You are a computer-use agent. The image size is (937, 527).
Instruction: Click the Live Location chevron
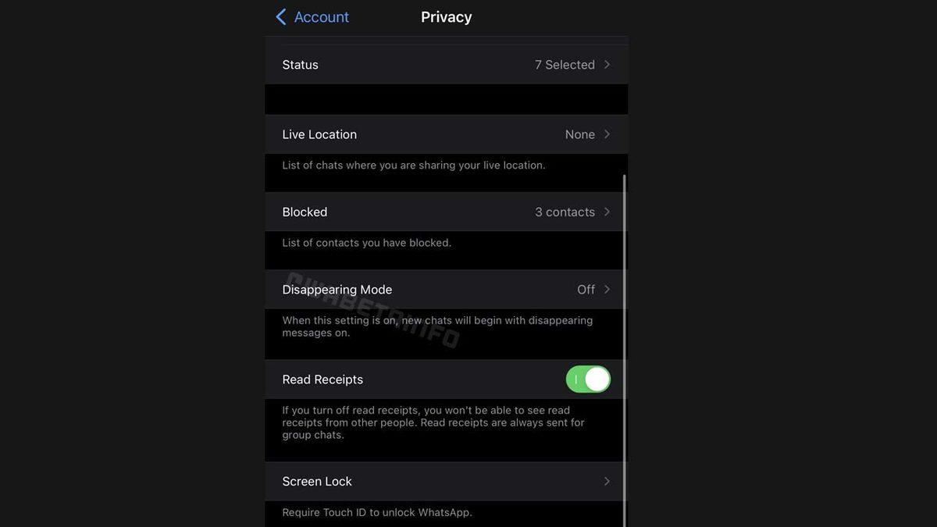pyautogui.click(x=607, y=134)
